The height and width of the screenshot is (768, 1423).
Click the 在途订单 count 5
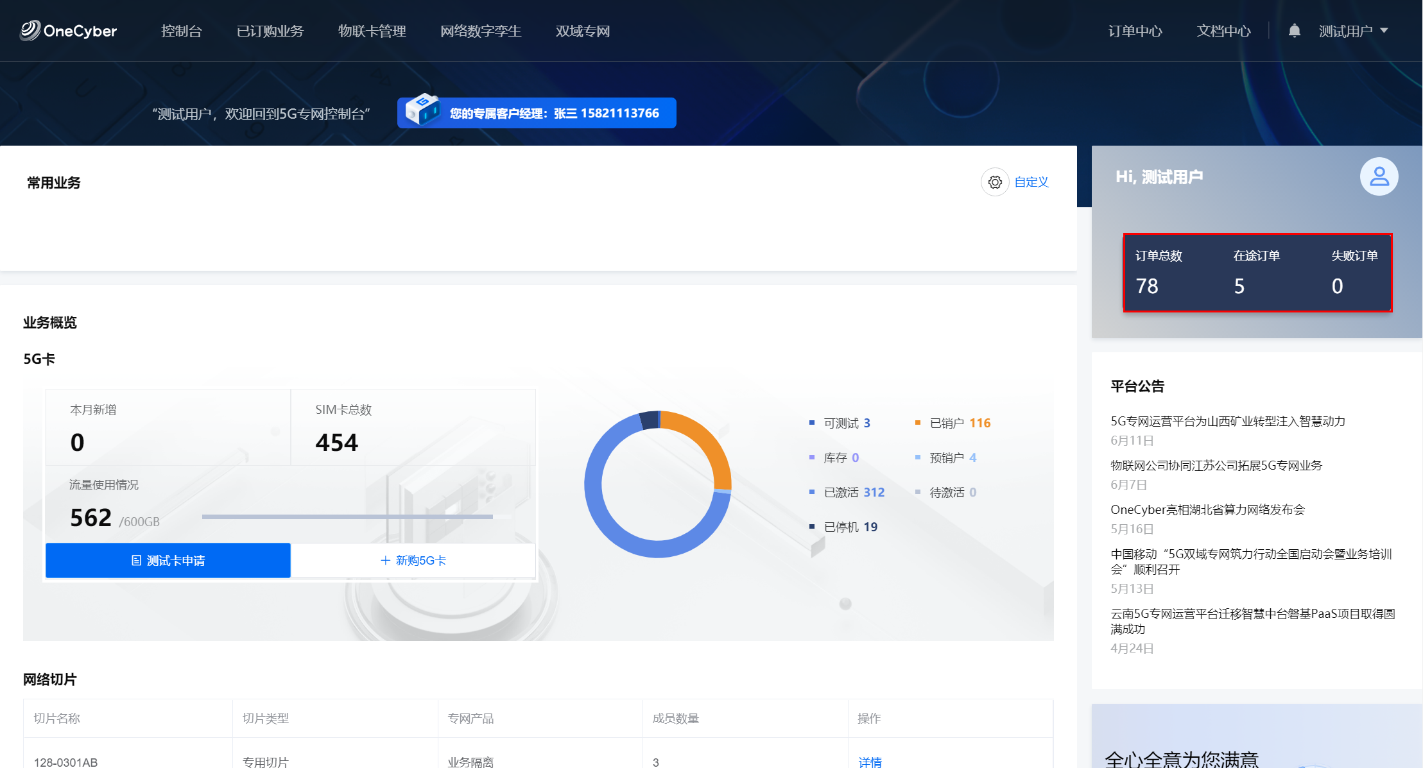(1239, 286)
